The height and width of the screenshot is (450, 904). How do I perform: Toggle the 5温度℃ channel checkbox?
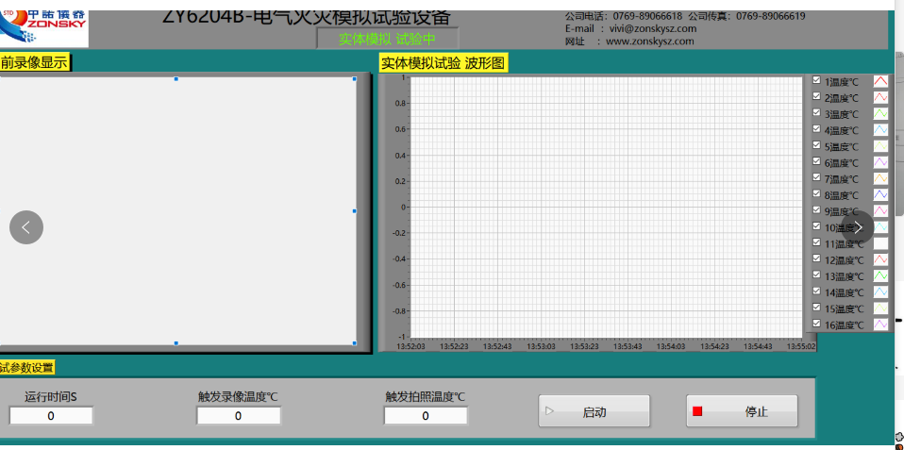(817, 146)
